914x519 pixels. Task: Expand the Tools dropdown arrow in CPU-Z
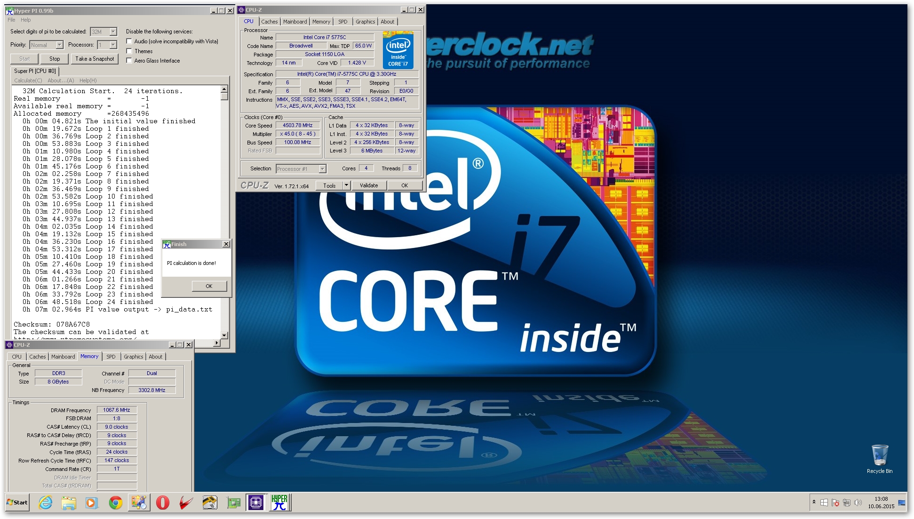(346, 185)
